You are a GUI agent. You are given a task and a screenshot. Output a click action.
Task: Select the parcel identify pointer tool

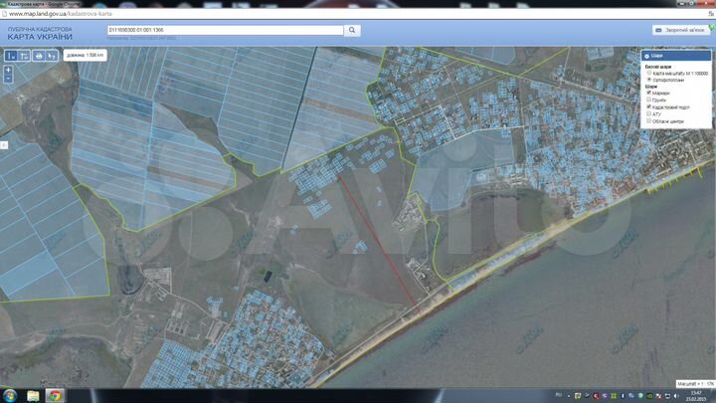click(52, 56)
